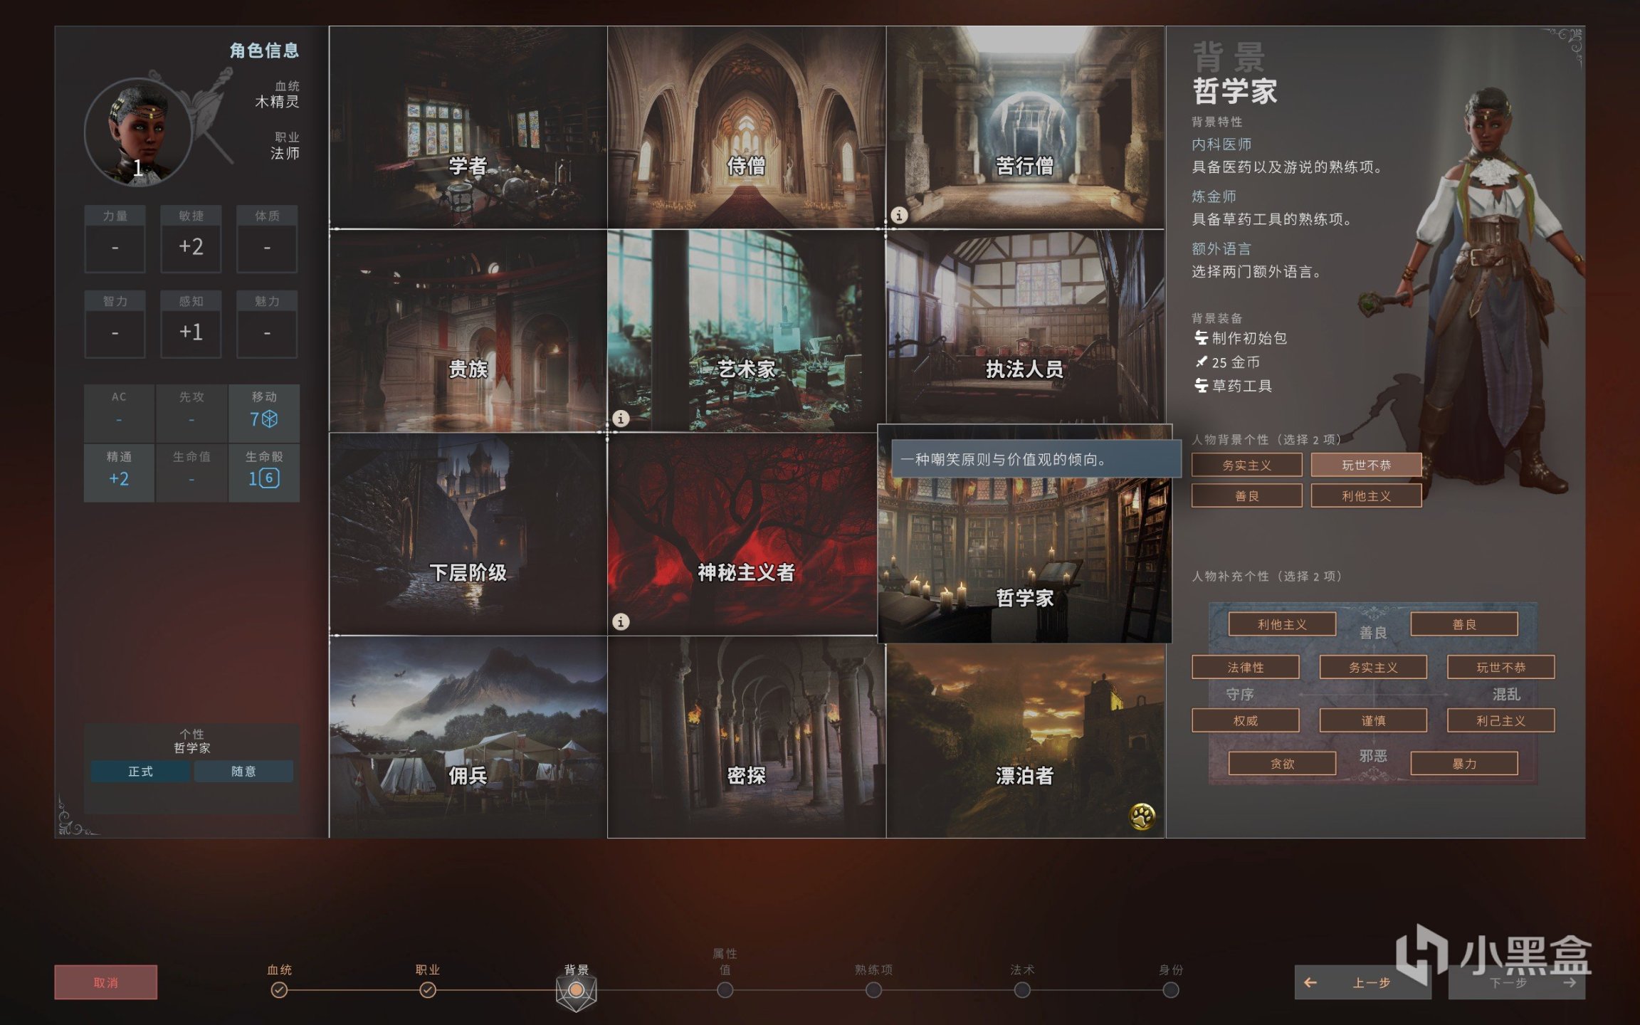Viewport: 1640px width, 1025px height.
Task: Click the right arrow icon on 下一步
Action: pos(1570,982)
